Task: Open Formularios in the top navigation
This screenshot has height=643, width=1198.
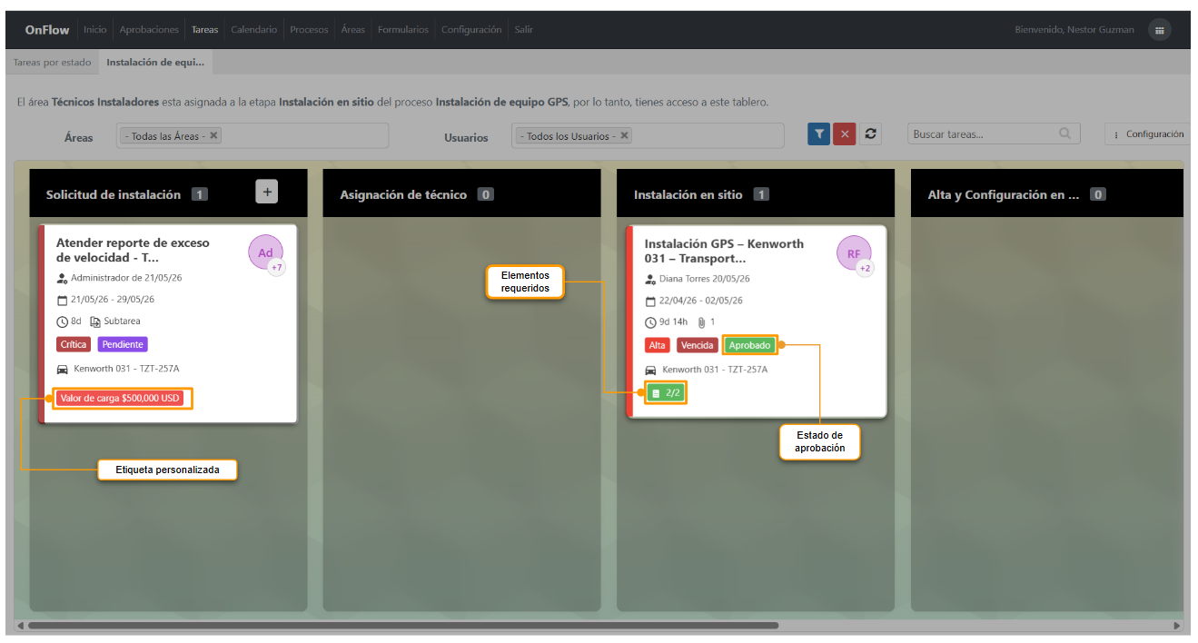Action: [403, 30]
